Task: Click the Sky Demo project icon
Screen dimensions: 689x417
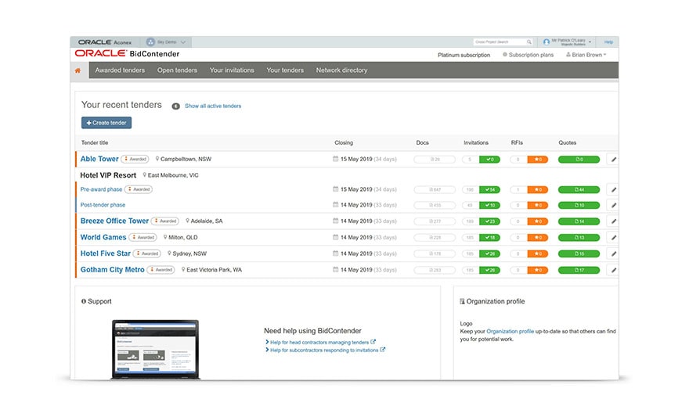Action: (150, 42)
